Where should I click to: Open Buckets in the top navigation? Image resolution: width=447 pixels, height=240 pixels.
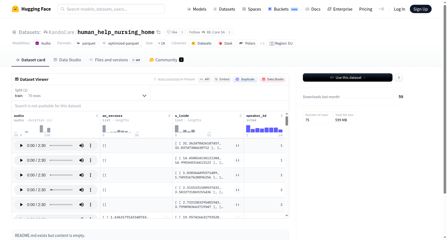283,9
